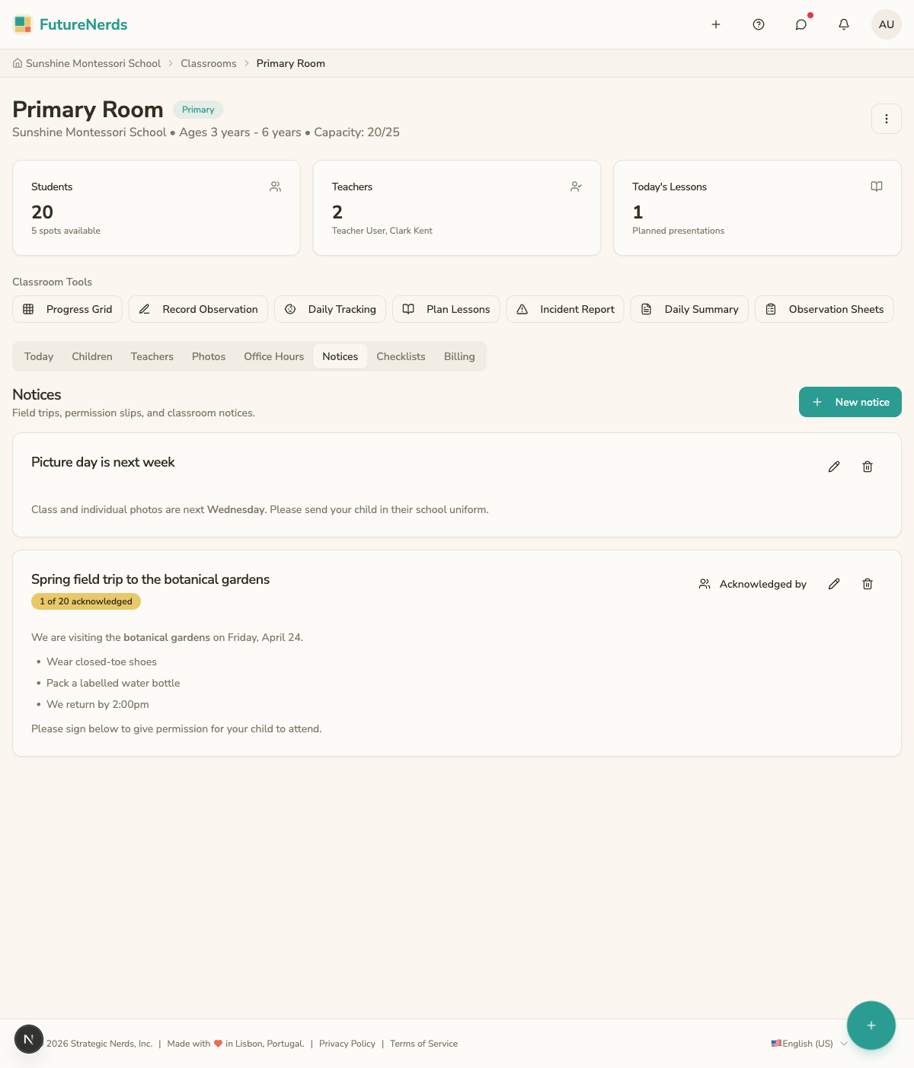Select the Billing tab
This screenshot has height=1068, width=914.
459,356
